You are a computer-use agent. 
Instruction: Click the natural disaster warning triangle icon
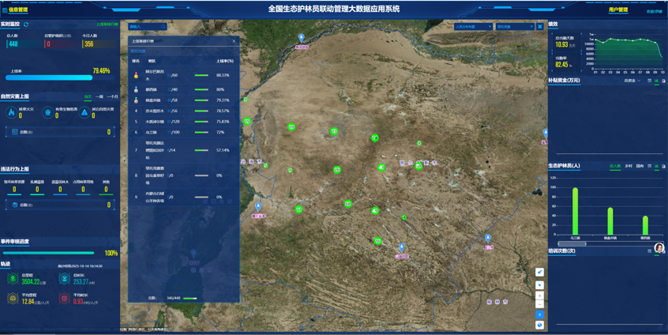pyautogui.click(x=84, y=113)
